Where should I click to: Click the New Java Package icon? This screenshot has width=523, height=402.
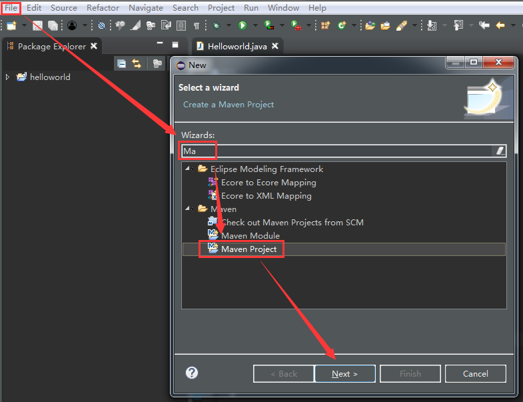[x=326, y=25]
